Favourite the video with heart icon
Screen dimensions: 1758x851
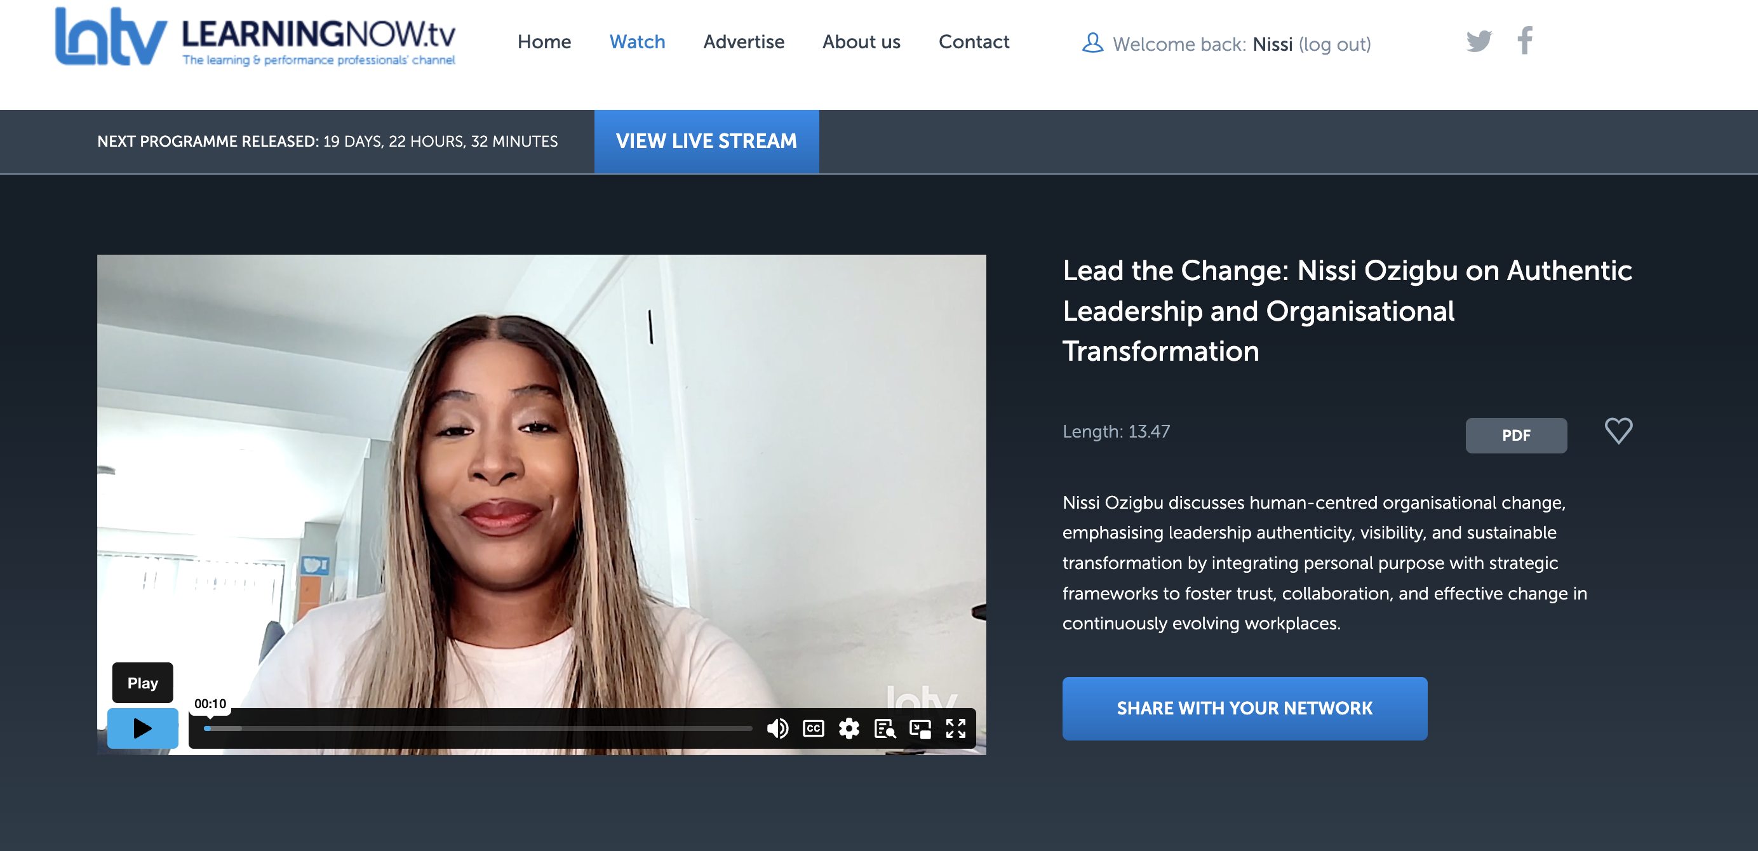pyautogui.click(x=1618, y=431)
